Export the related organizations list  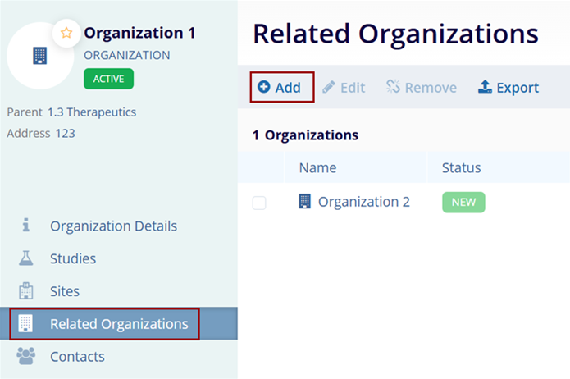tap(508, 87)
